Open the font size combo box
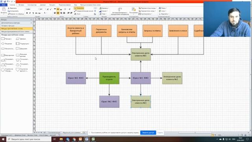Viewport: 252px width, 142px height. (43, 9)
